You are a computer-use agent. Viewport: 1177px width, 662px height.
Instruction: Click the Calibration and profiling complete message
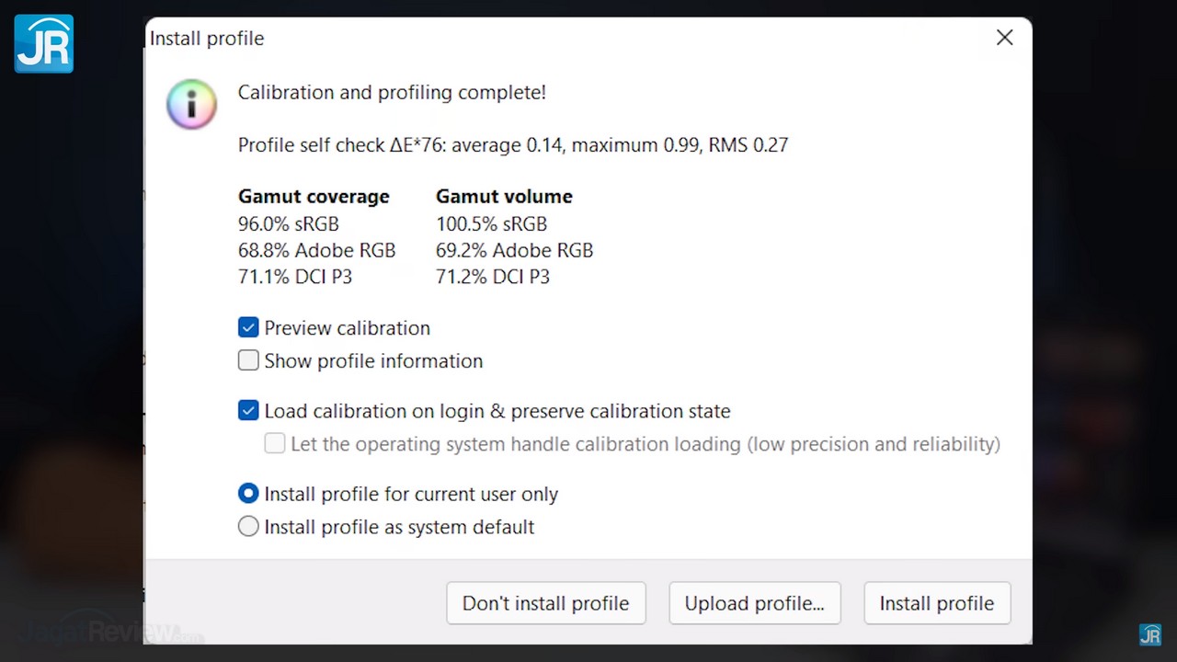(x=392, y=93)
